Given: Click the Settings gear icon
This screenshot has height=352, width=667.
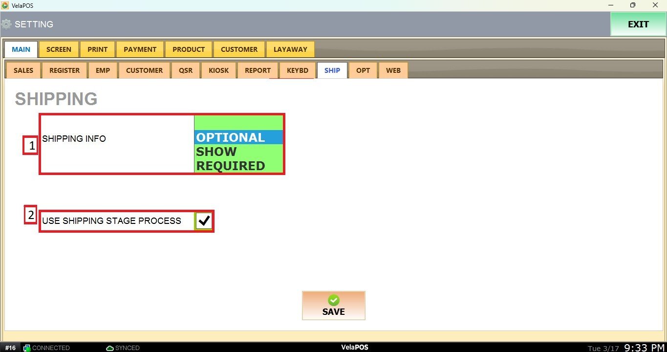Looking at the screenshot, I should (x=6, y=24).
